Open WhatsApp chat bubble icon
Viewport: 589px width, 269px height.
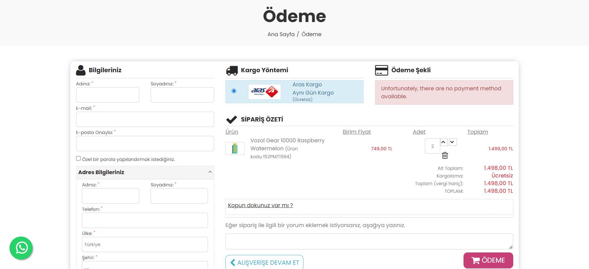point(21,248)
